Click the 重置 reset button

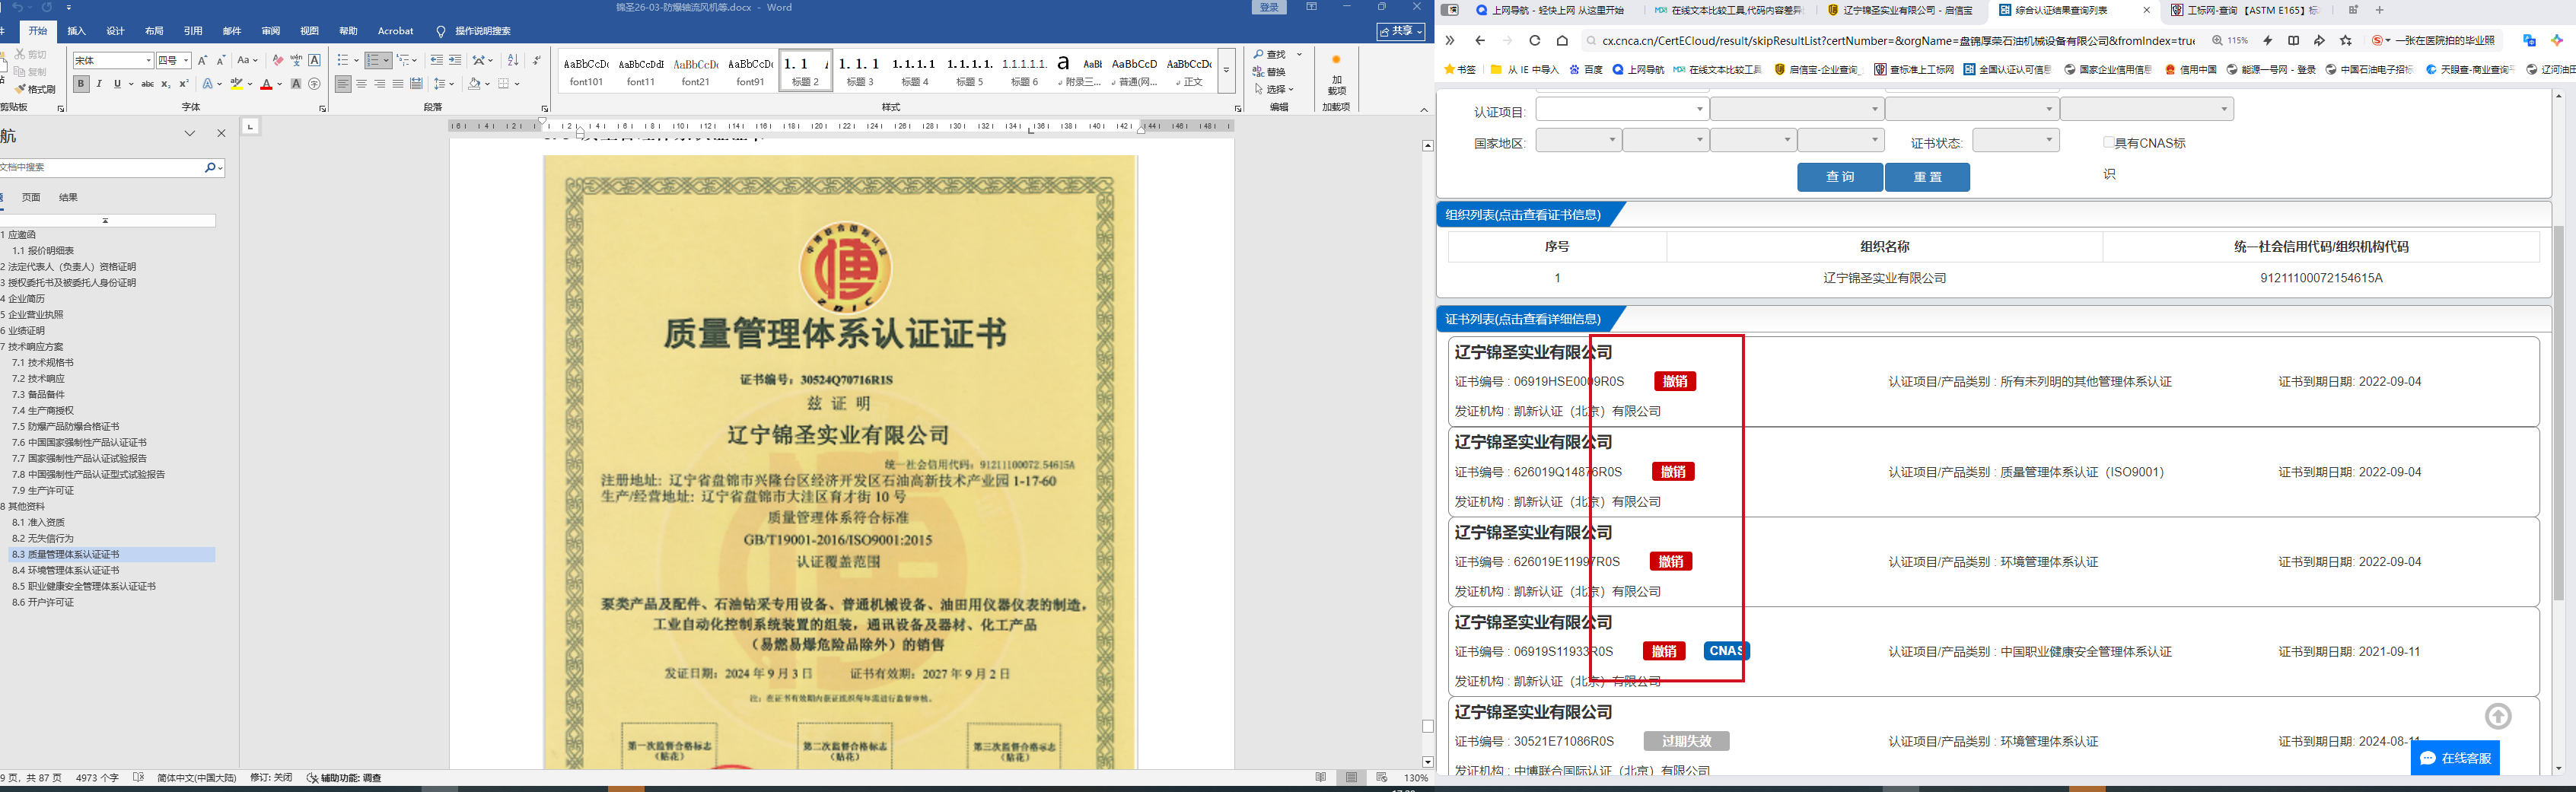[1927, 177]
